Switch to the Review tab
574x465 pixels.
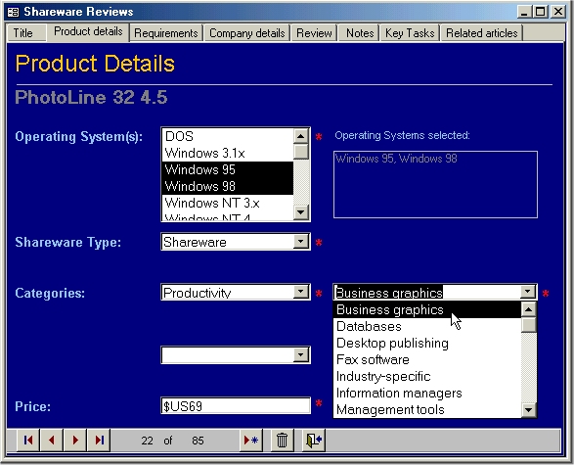(314, 33)
